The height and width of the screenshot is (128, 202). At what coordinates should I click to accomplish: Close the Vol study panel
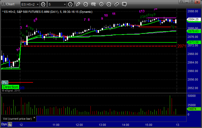(34, 117)
